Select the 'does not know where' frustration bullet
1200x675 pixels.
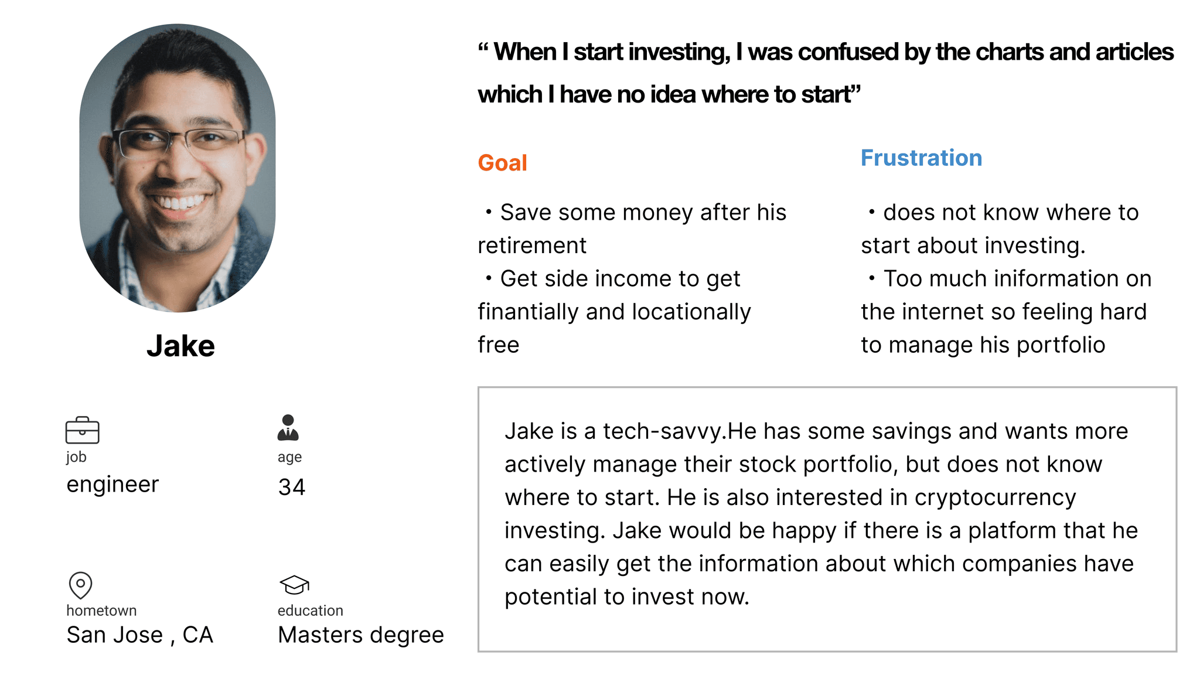[x=1000, y=229]
